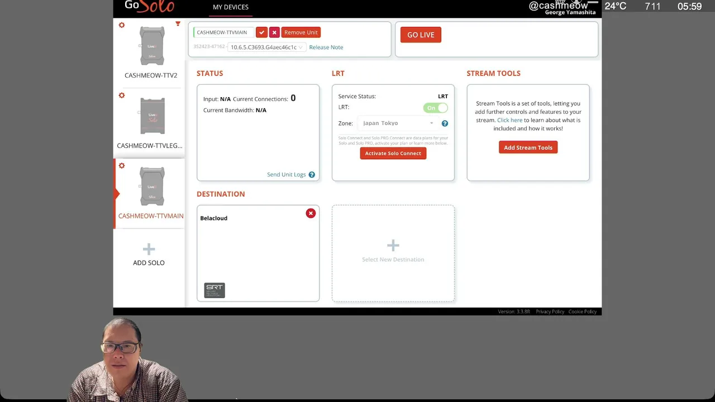
Task: Click the @cashmeow account name
Action: coord(558,6)
